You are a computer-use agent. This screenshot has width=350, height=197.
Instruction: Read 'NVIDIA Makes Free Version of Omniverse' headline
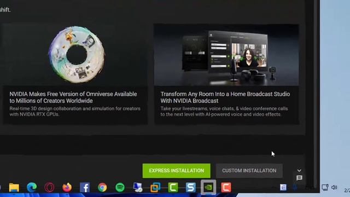point(73,97)
